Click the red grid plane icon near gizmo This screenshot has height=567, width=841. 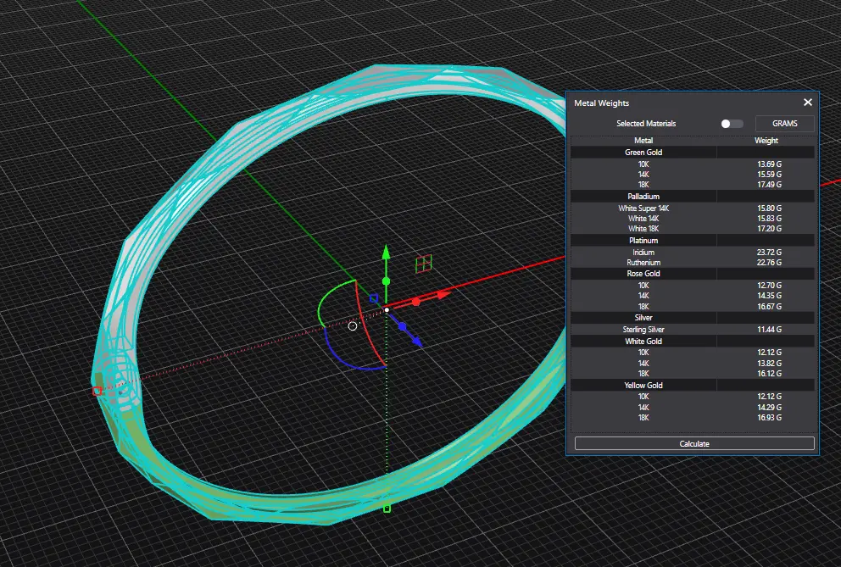[423, 264]
